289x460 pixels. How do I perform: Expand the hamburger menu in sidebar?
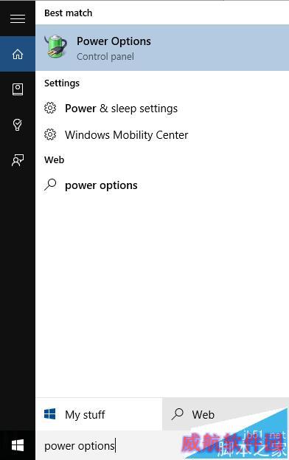18,18
